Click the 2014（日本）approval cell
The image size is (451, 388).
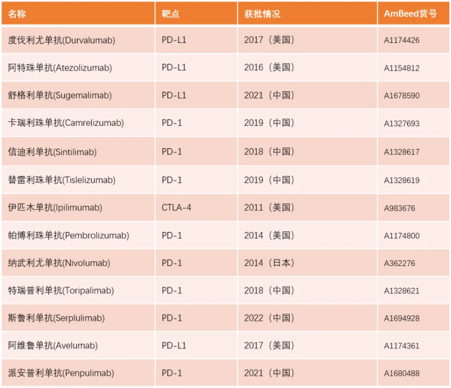[269, 263]
